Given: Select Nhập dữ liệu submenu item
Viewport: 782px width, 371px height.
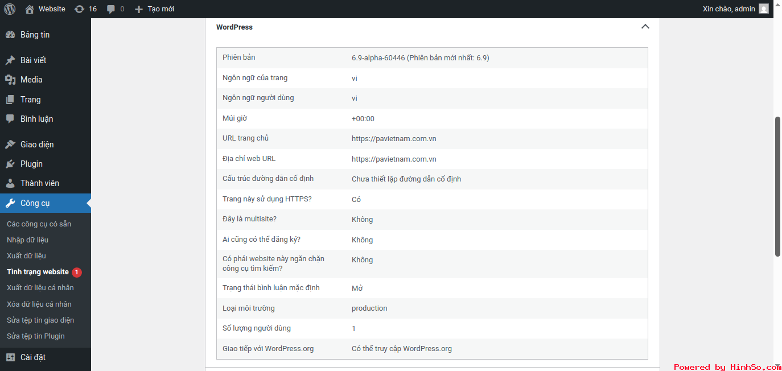Looking at the screenshot, I should coord(27,240).
